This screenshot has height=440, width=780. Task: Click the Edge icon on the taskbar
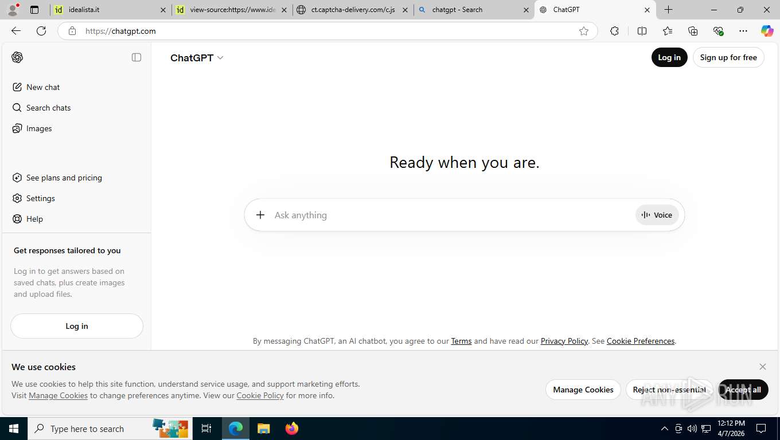pos(236,429)
